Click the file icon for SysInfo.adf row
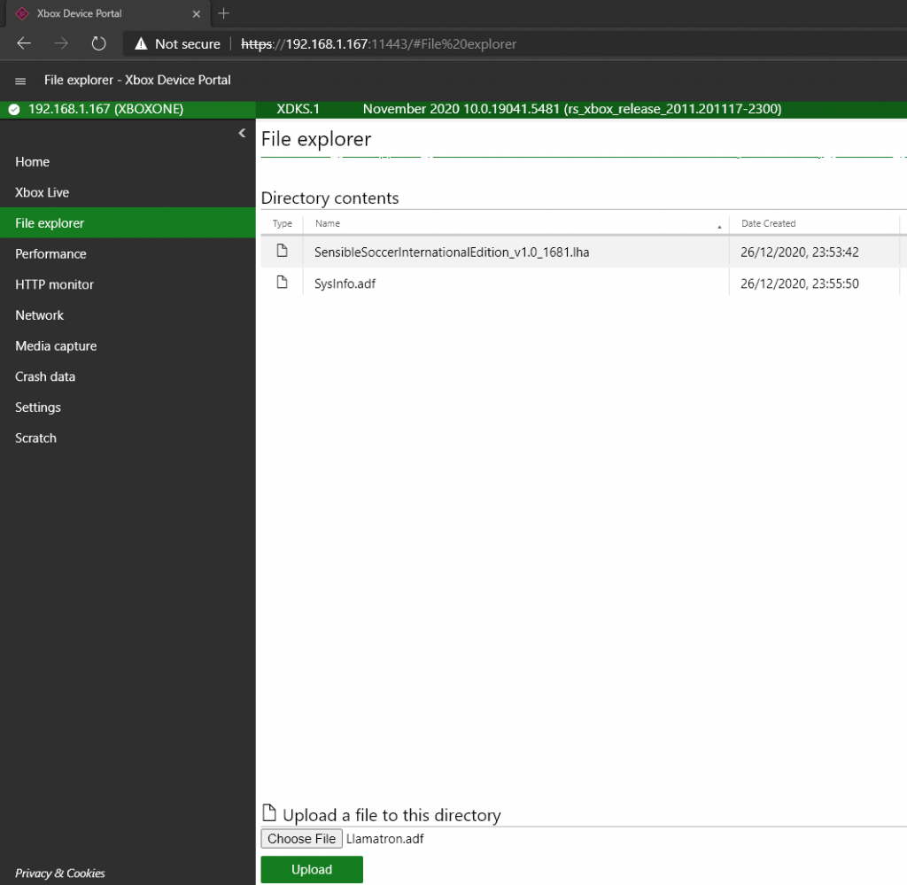 pos(282,283)
